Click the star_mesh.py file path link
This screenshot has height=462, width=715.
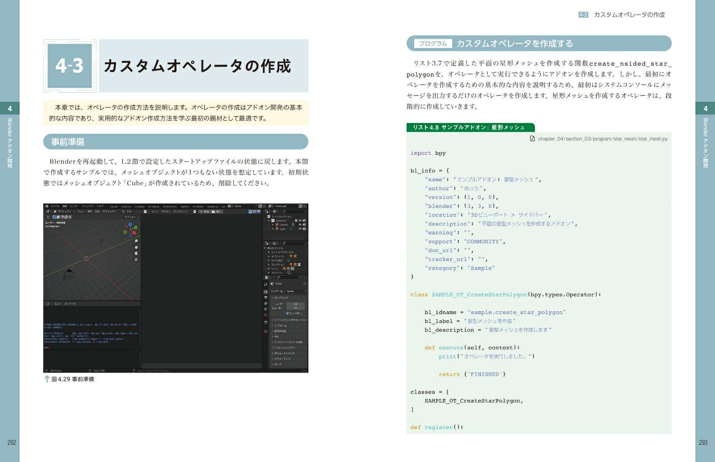(x=601, y=139)
